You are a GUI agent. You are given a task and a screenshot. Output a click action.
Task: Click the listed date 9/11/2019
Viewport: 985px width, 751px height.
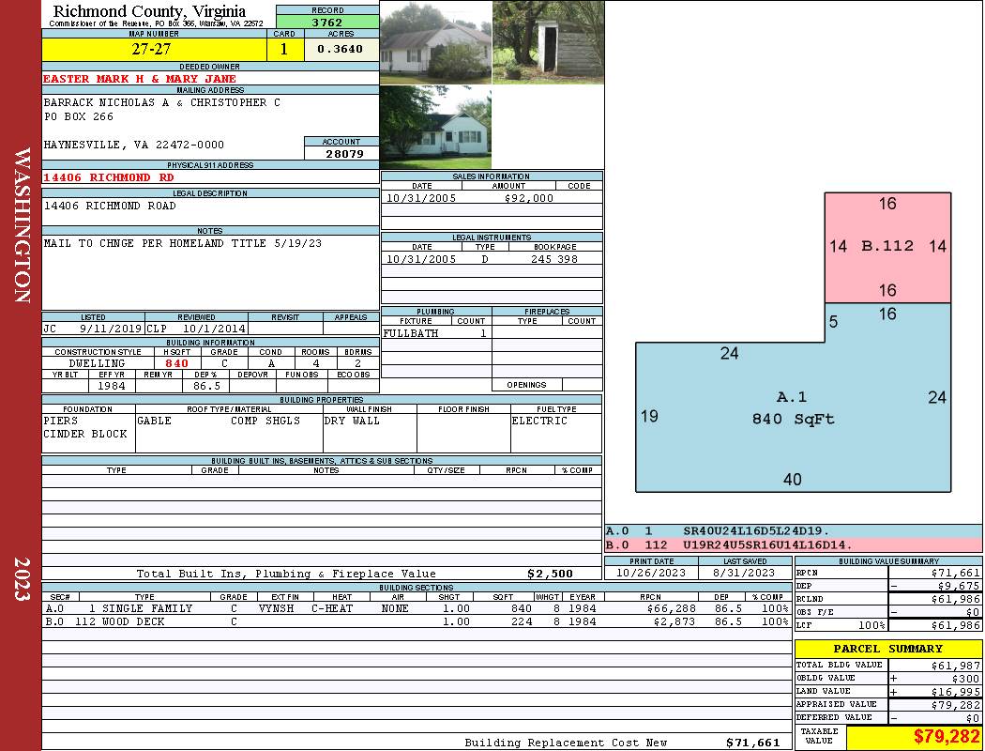click(111, 329)
